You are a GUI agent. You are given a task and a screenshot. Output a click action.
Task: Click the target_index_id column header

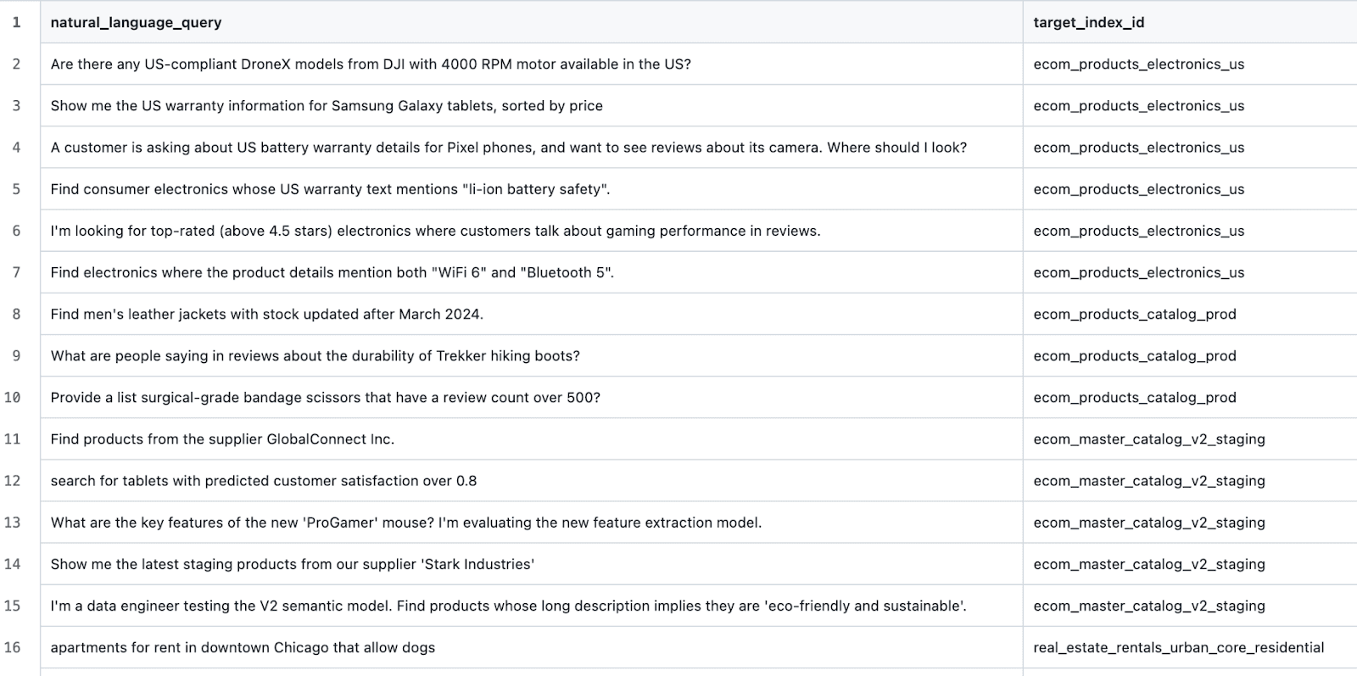1088,23
